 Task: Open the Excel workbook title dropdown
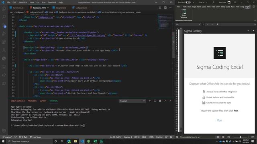206,2
